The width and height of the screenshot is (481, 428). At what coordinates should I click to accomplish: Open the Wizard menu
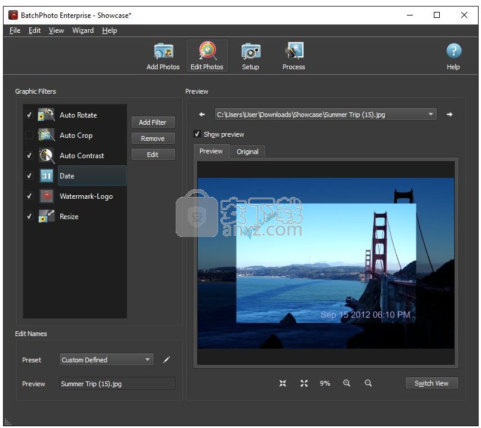(x=83, y=30)
